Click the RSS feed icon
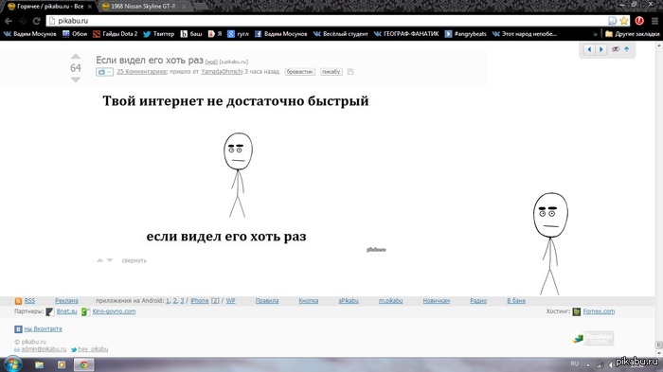The width and height of the screenshot is (663, 372). pyautogui.click(x=18, y=301)
